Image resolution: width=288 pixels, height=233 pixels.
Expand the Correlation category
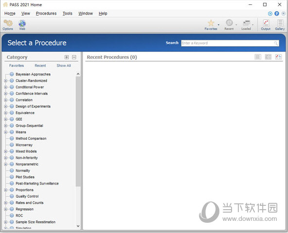[6, 100]
